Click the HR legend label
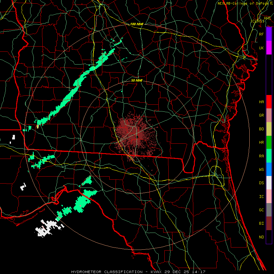274x274 pixels. click(x=261, y=142)
